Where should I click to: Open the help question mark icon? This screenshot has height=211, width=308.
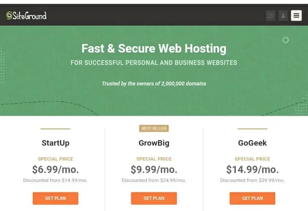pos(270,15)
